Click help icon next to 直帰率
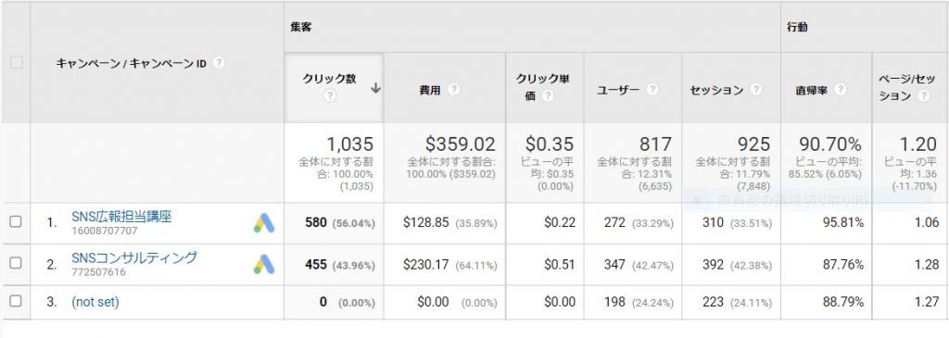 [840, 90]
